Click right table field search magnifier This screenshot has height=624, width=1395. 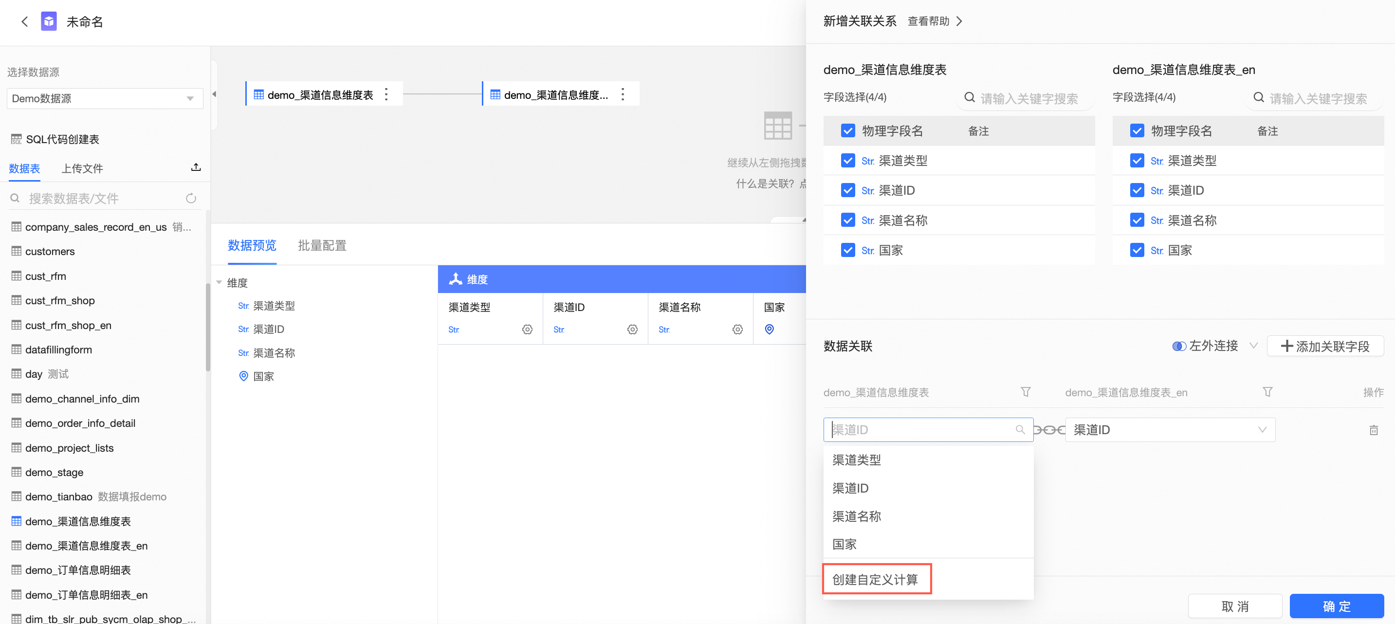1259,97
